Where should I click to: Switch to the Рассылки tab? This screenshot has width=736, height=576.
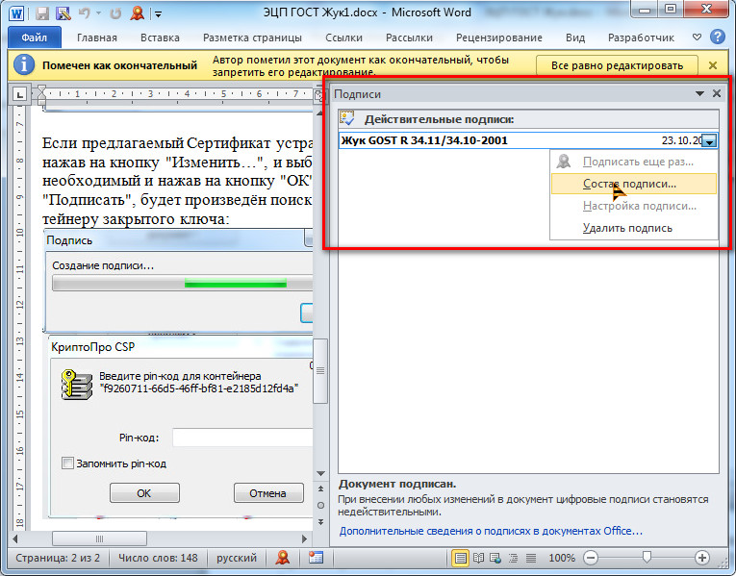(409, 38)
